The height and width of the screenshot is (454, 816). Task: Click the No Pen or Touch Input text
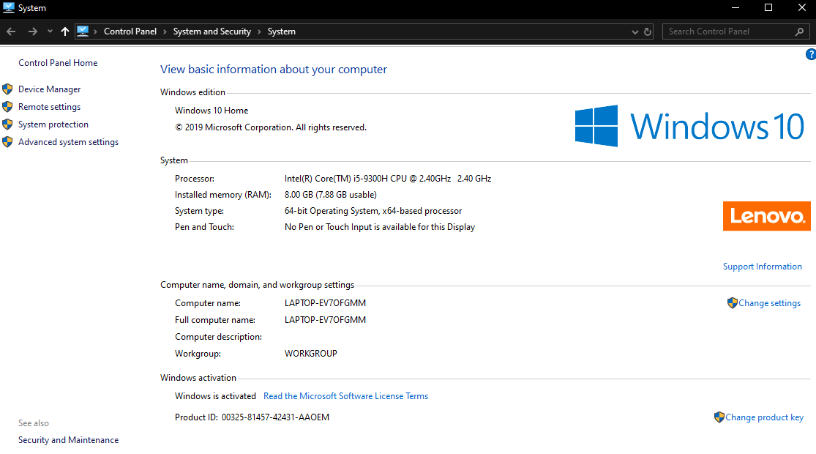pyautogui.click(x=379, y=227)
